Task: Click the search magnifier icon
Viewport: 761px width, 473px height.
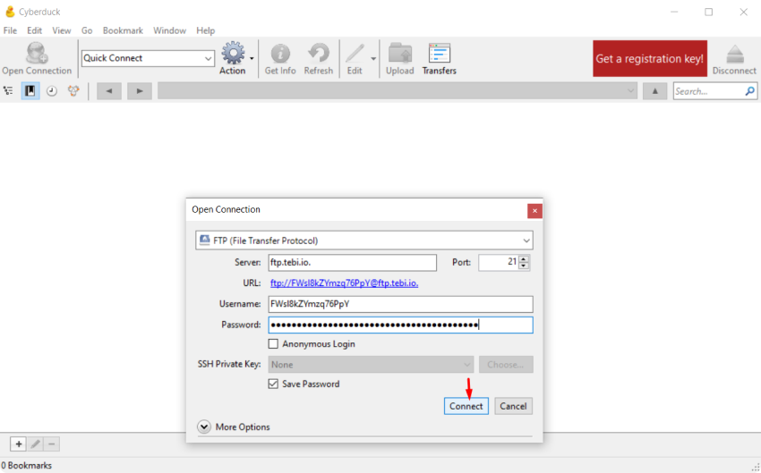Action: tap(749, 91)
